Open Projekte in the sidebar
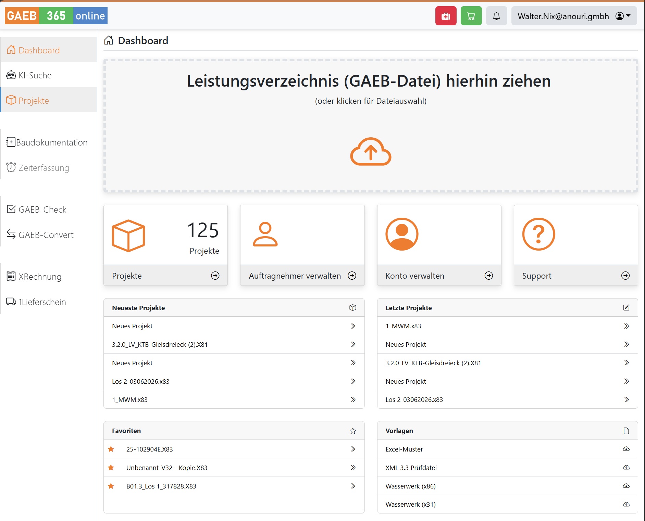The image size is (645, 521). pyautogui.click(x=49, y=100)
